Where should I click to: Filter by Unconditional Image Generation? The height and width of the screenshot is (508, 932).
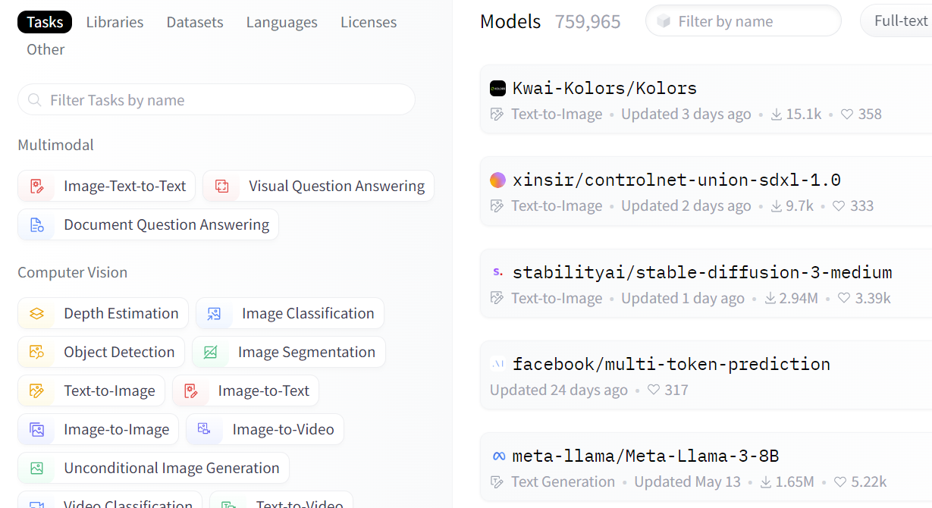[154, 468]
